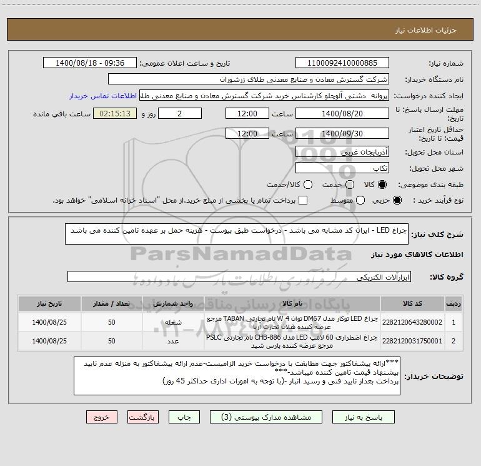481x466 pixels.
Task: Click the goods group field 'ابزارآلات الکتریکی'
Action: click(x=239, y=276)
